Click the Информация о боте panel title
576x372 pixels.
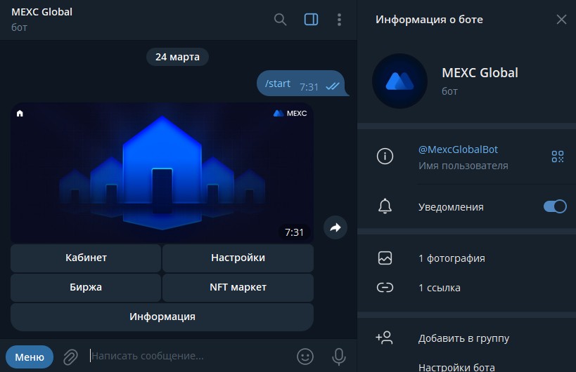click(x=429, y=20)
